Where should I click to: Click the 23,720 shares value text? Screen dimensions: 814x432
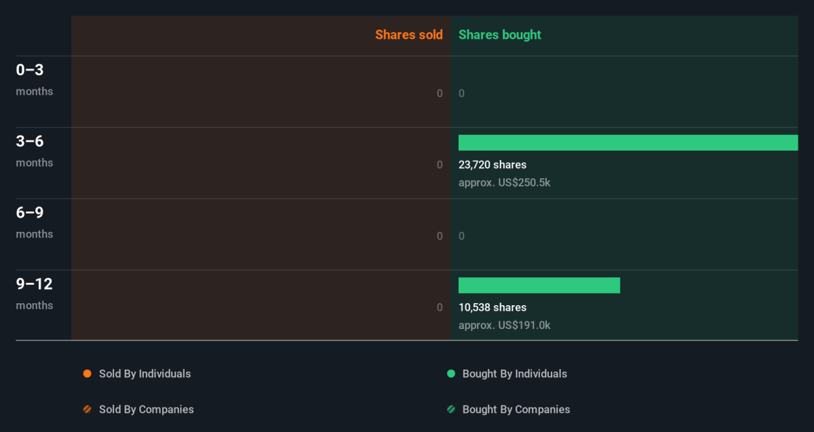coord(492,165)
